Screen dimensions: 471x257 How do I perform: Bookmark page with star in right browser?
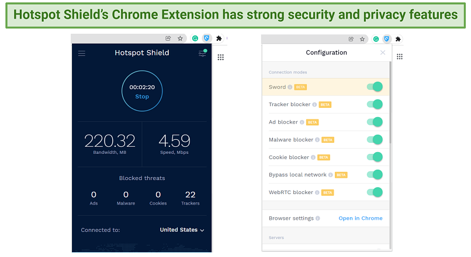[x=362, y=39]
